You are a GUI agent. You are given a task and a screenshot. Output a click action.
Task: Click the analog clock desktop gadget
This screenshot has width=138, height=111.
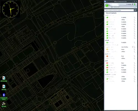10,9
